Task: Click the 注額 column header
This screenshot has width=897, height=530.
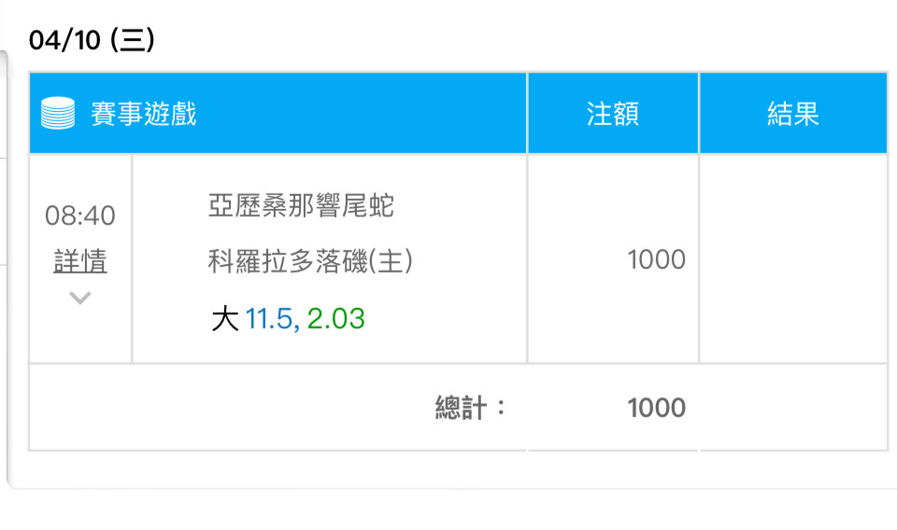Action: click(x=612, y=114)
